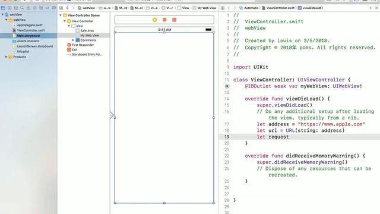The image size is (380, 214).
Task: Select First Responder in document outline
Action: [x=84, y=45]
